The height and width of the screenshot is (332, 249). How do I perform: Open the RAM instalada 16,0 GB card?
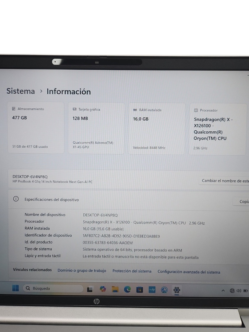[157, 129]
